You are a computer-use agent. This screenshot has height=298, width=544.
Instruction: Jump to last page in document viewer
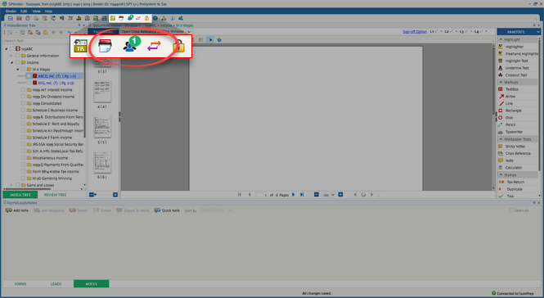[x=302, y=195]
